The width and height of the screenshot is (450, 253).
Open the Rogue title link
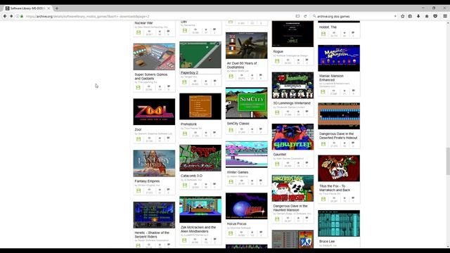tap(278, 51)
